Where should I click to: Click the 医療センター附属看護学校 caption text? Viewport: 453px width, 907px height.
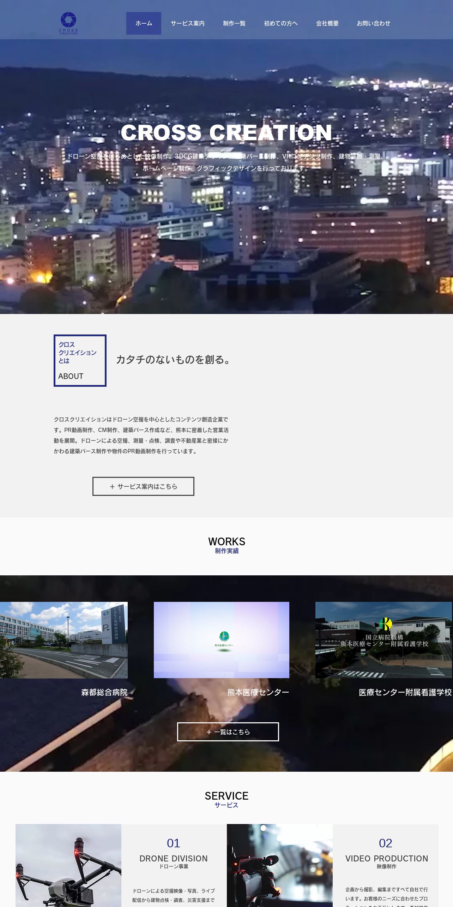405,692
